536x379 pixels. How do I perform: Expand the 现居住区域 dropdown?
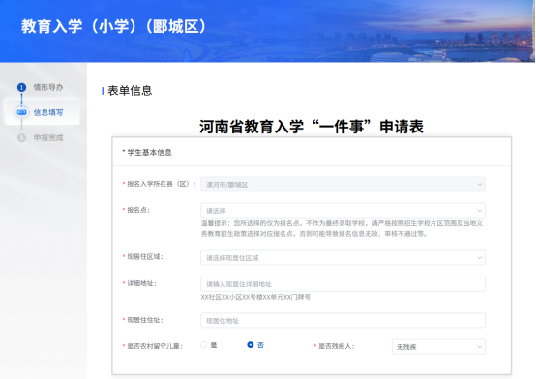342,258
